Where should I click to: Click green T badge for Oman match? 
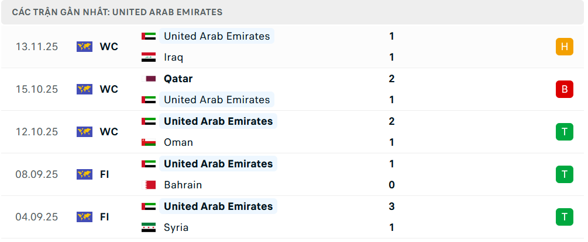(x=564, y=132)
